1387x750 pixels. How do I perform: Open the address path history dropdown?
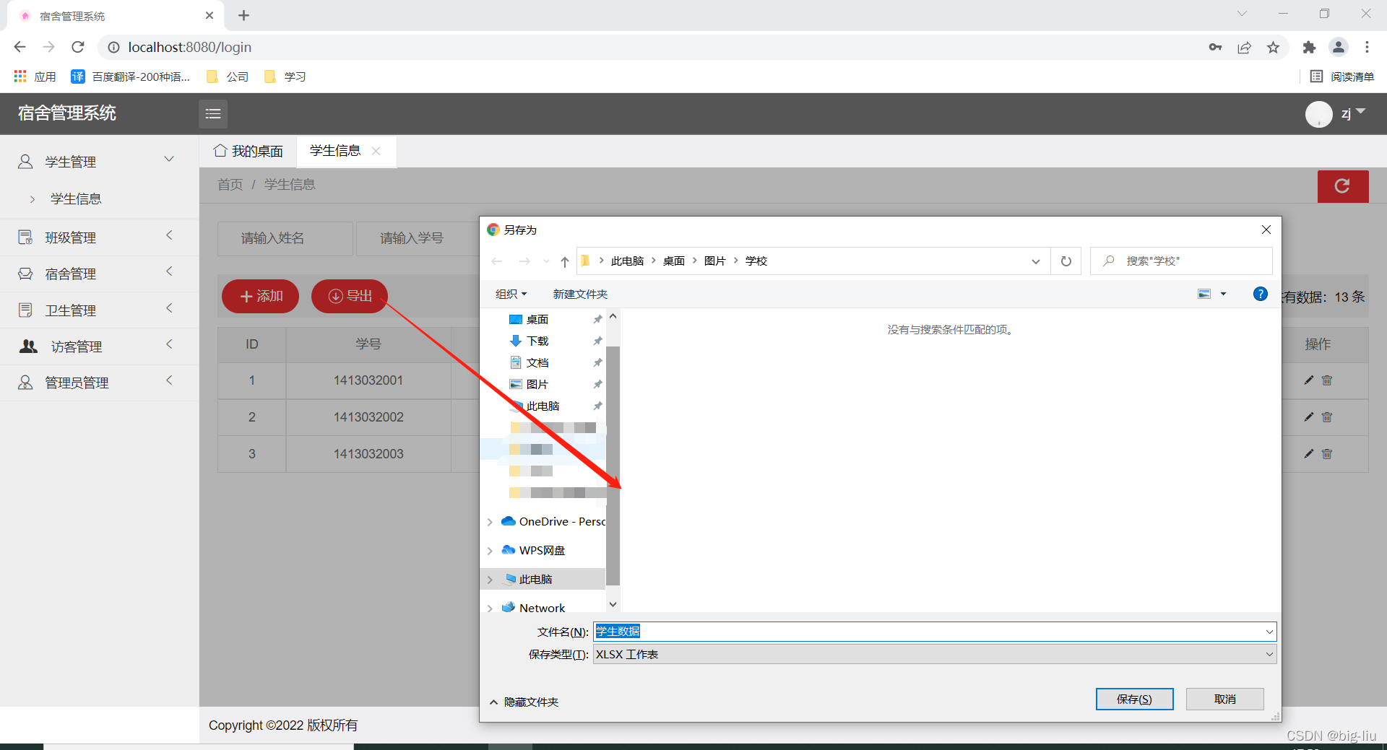tap(1036, 261)
